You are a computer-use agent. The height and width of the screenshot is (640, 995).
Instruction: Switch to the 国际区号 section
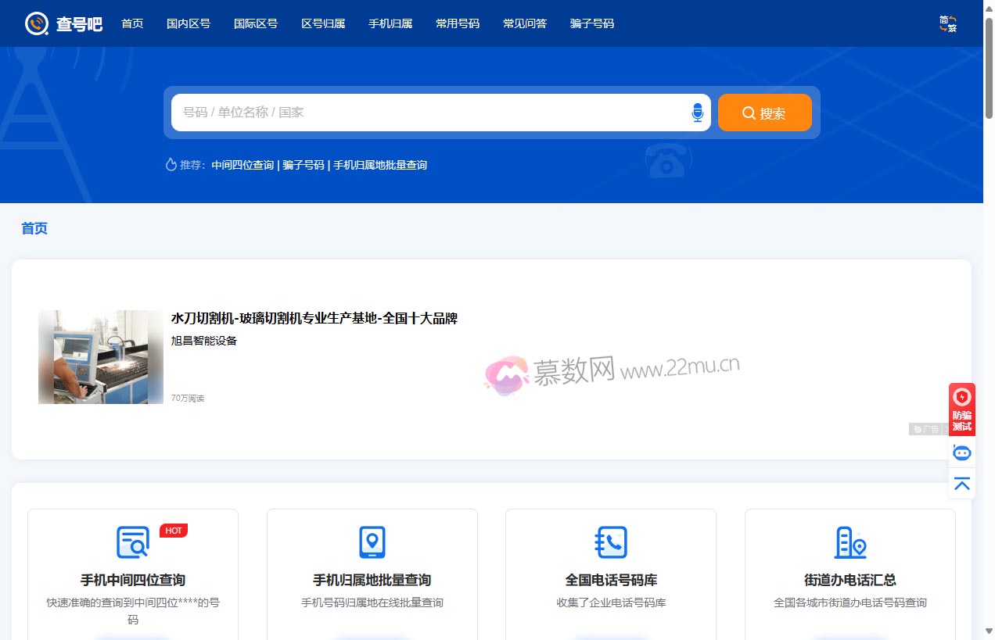(x=256, y=23)
